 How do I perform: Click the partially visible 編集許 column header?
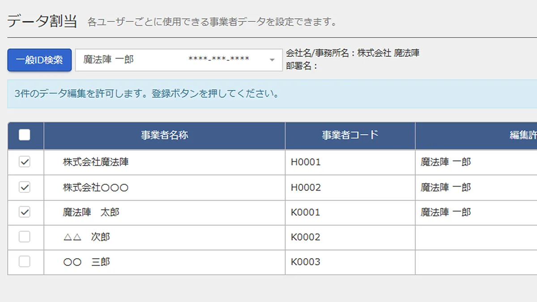(522, 136)
